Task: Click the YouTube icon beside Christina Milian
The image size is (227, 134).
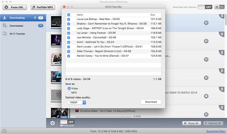Action: (77, 111)
